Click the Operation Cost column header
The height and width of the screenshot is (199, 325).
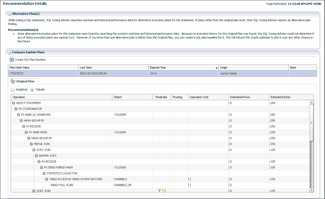pyautogui.click(x=199, y=97)
